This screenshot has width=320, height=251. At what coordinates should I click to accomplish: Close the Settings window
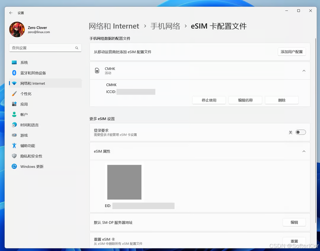311,11
